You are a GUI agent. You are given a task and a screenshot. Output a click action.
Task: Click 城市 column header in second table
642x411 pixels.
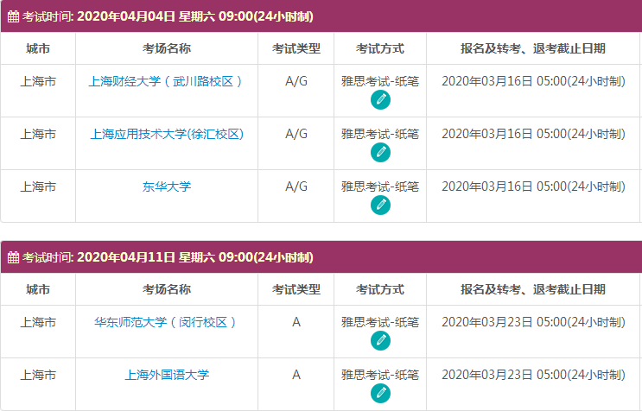(x=38, y=289)
